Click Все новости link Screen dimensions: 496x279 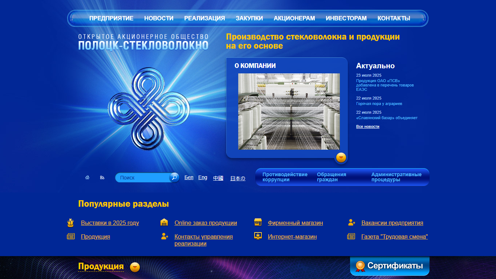click(x=367, y=126)
